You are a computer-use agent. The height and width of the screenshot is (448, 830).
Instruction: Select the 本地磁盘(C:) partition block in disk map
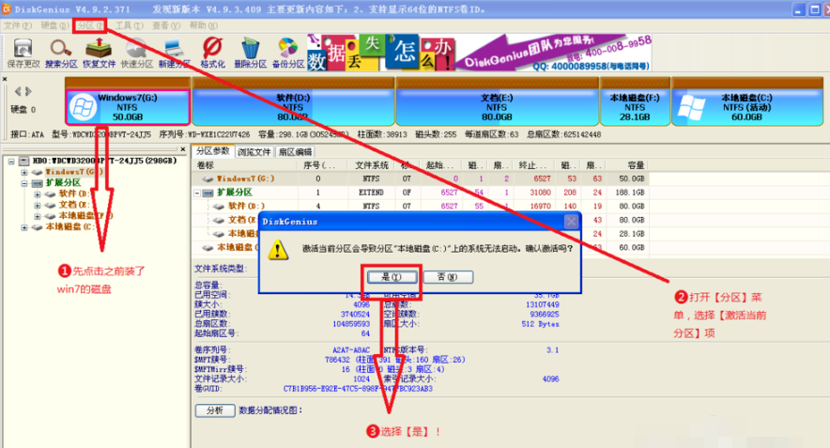click(x=746, y=104)
